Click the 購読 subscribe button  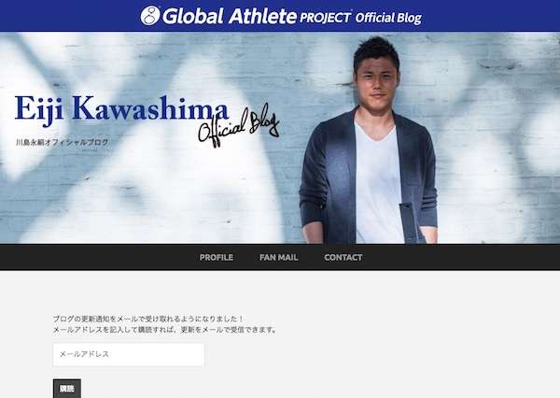click(x=67, y=389)
